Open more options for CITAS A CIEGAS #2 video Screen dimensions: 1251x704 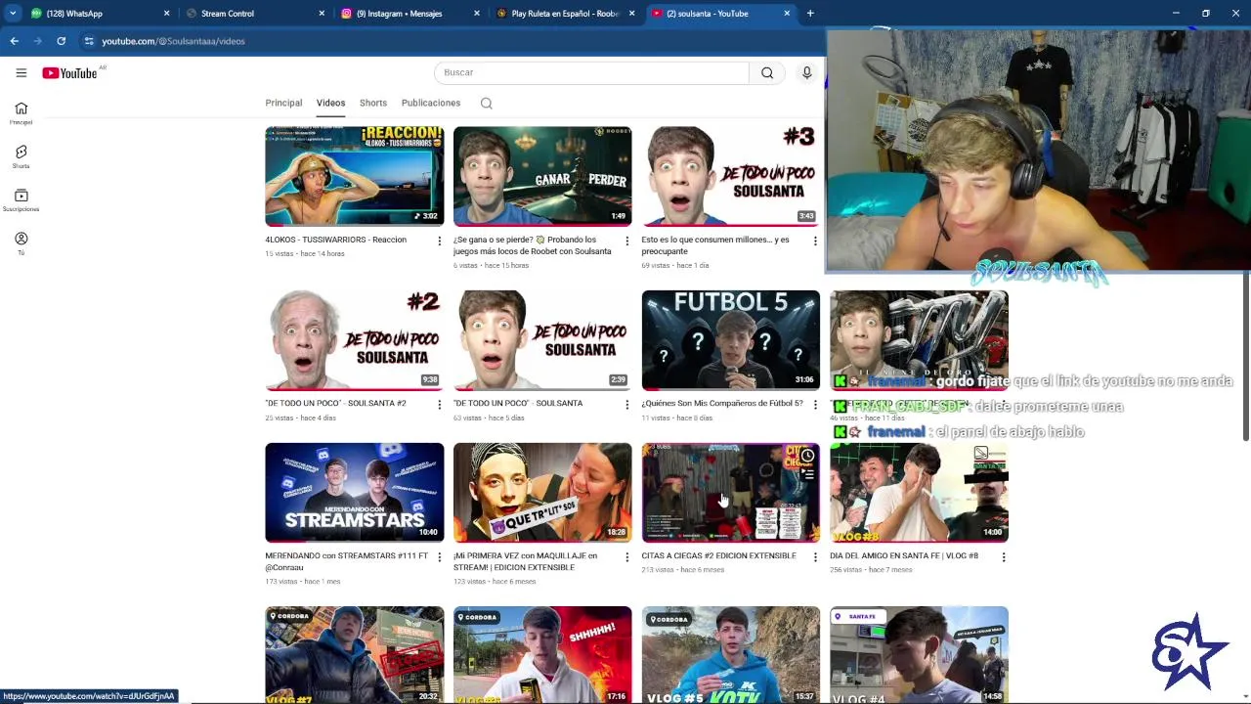pos(815,557)
